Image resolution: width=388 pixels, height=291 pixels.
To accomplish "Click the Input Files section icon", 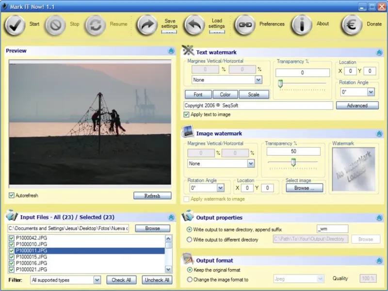I will (12, 215).
